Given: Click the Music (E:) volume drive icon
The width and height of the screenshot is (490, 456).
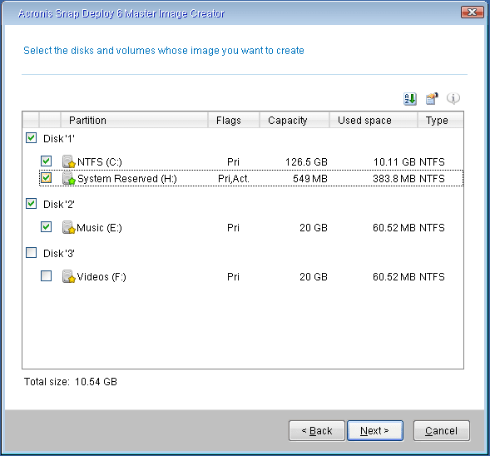Looking at the screenshot, I should pyautogui.click(x=69, y=227).
